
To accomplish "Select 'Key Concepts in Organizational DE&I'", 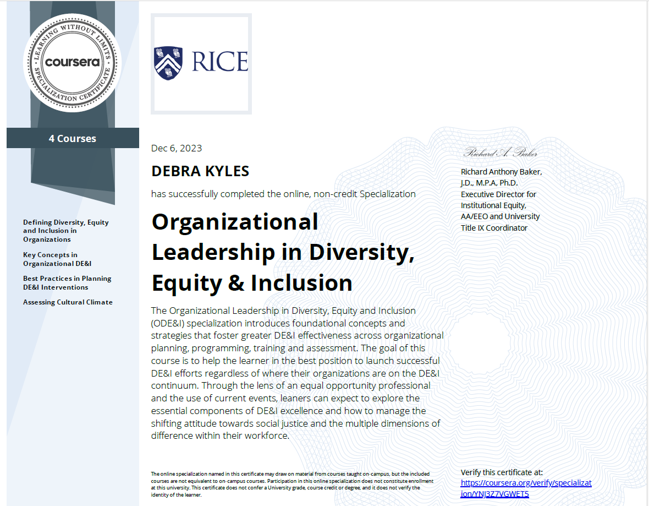I will [x=57, y=259].
